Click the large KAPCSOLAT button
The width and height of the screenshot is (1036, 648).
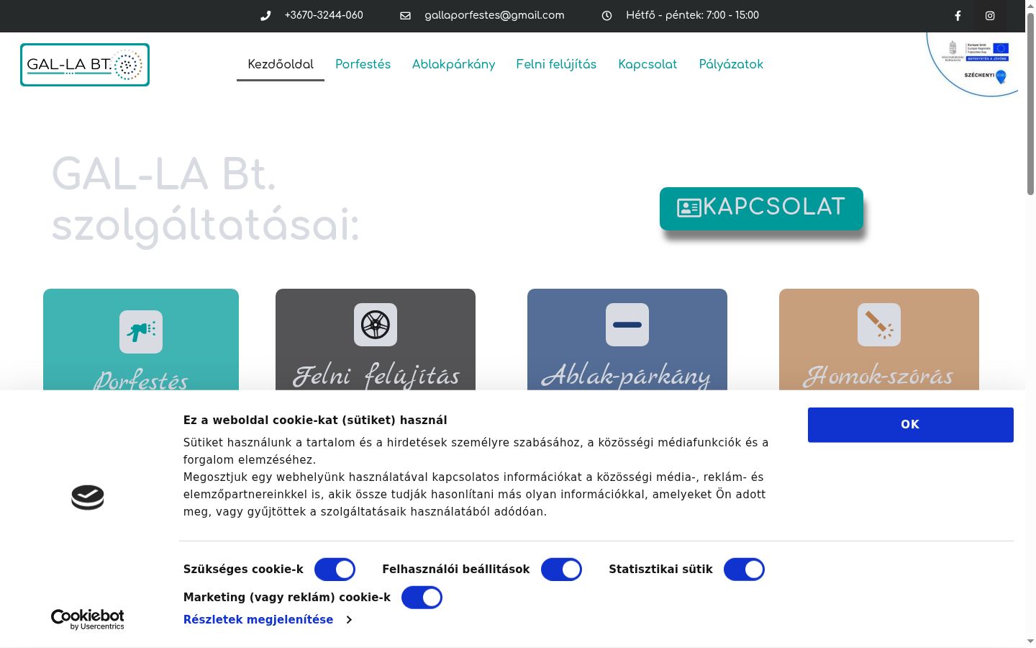coord(761,209)
